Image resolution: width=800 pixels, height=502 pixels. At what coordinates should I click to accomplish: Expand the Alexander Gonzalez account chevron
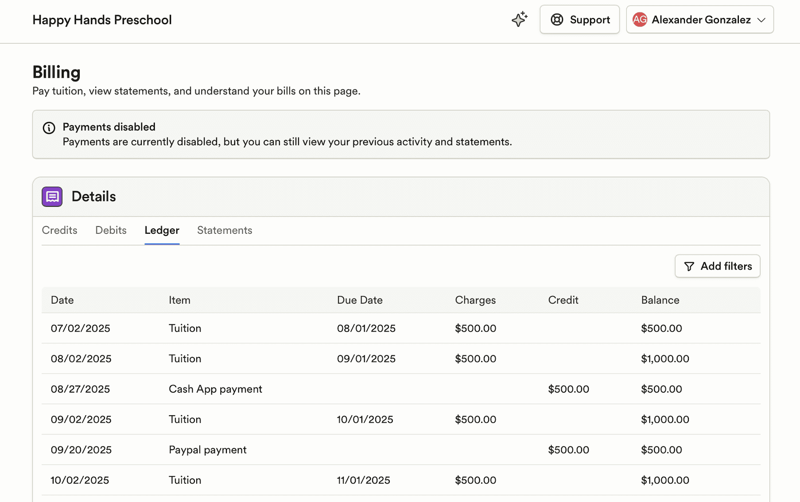(x=761, y=20)
